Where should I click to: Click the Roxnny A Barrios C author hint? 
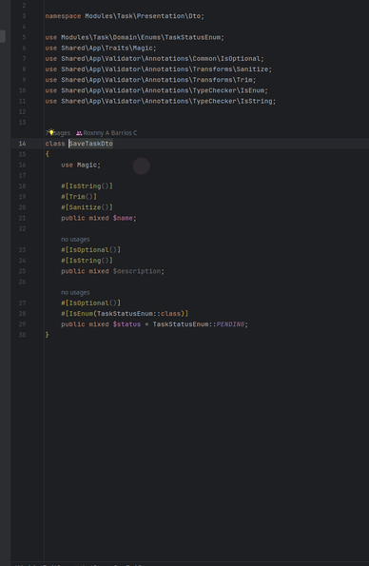pyautogui.click(x=110, y=133)
